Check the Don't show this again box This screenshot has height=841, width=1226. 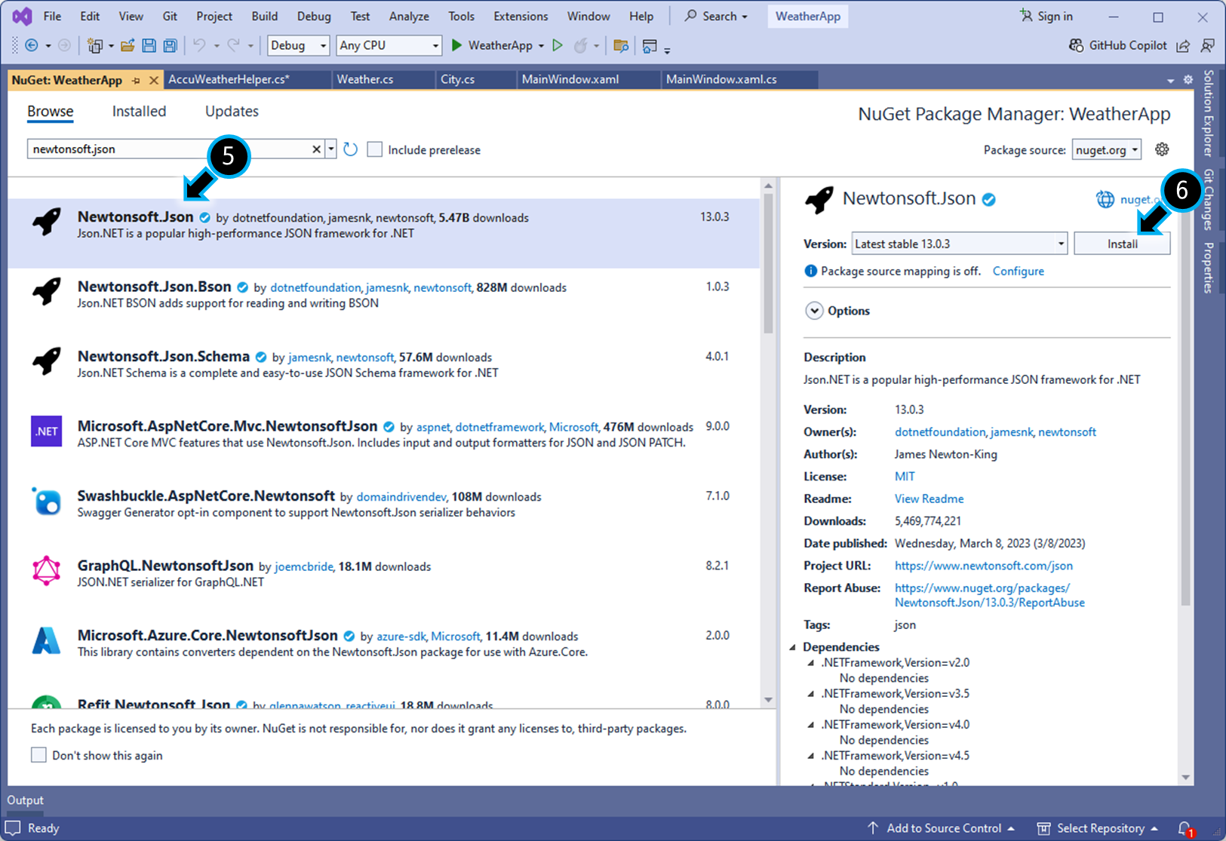(38, 755)
